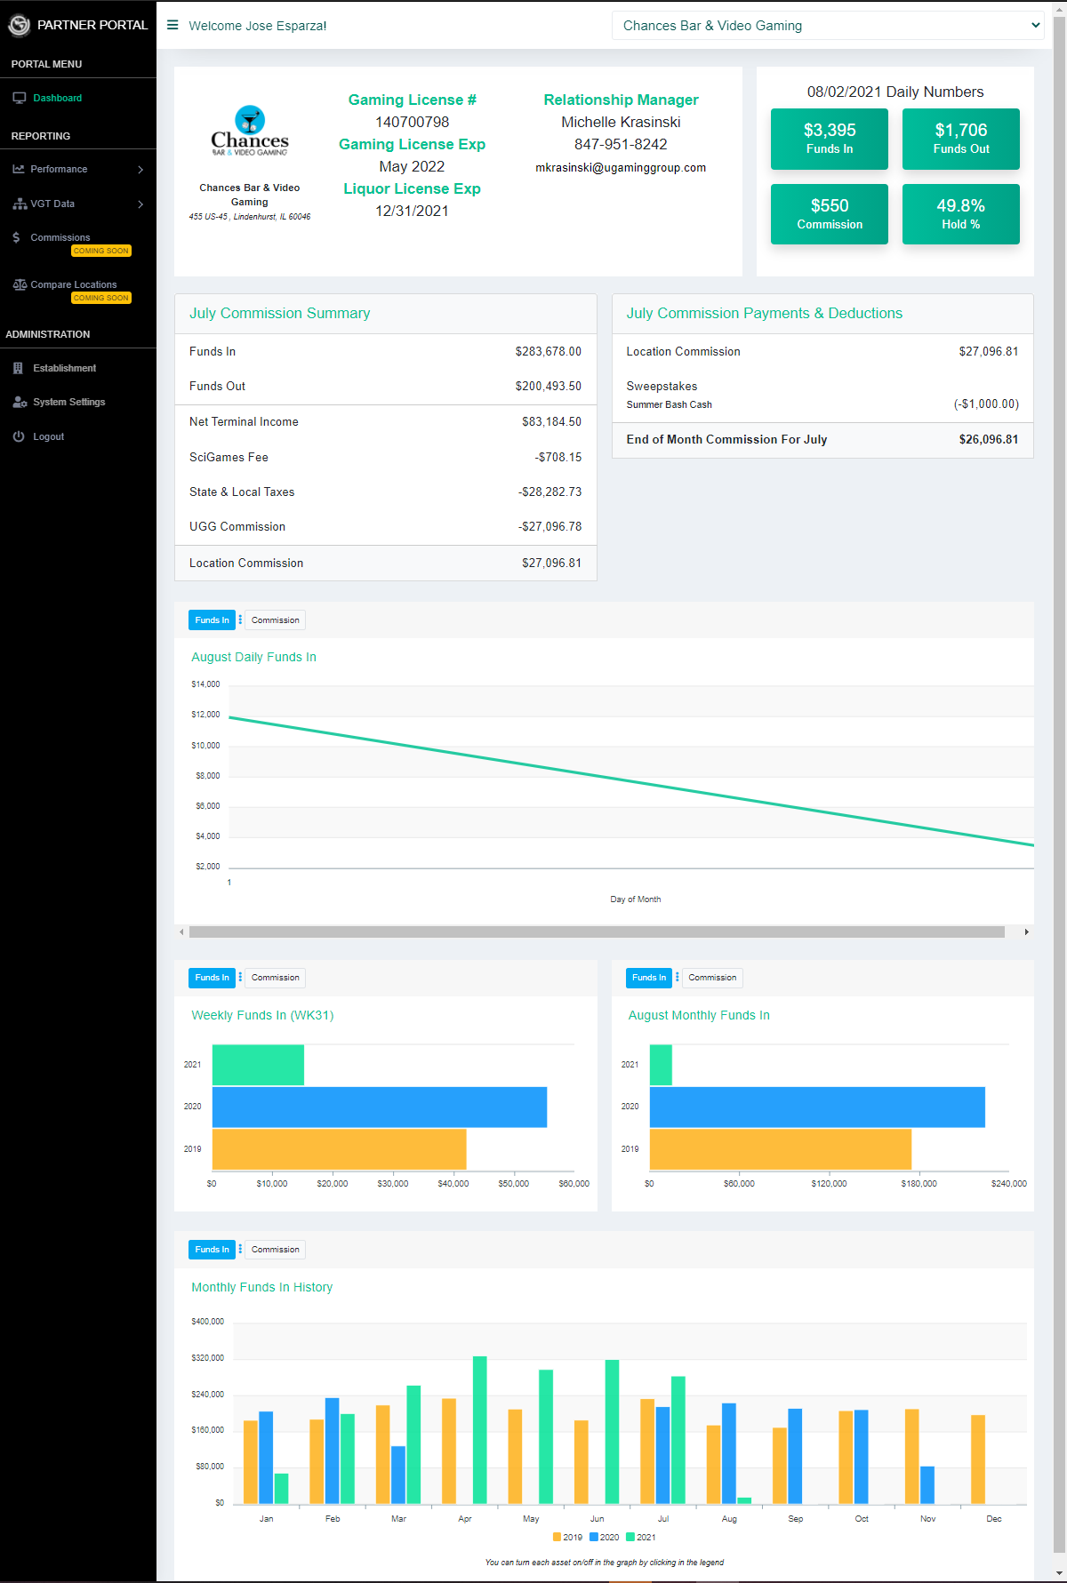Toggle the hamburger menu icon

point(172,25)
